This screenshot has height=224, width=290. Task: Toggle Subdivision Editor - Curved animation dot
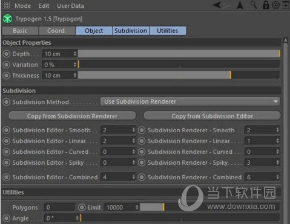tap(7, 152)
